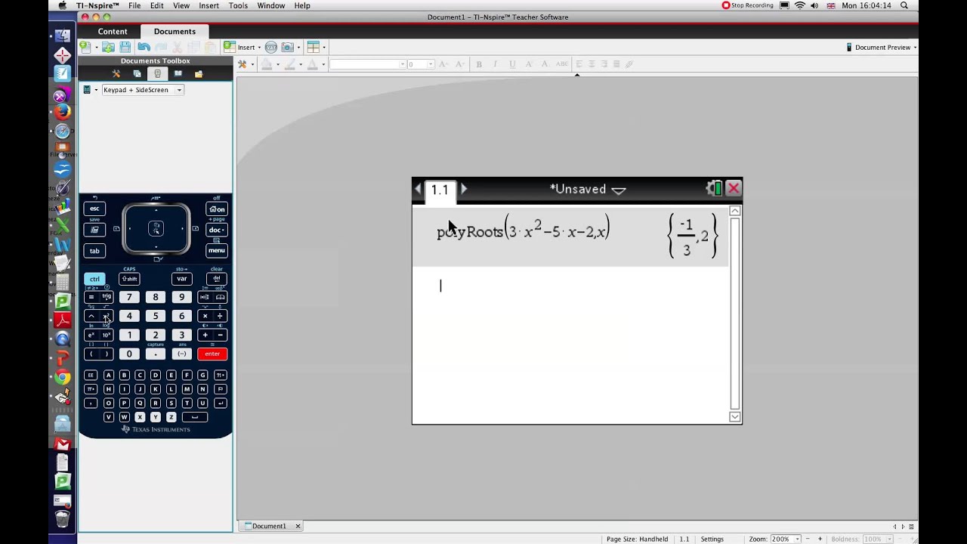Viewport: 967px width, 544px height.
Task: Click the negative (−) key on keypad
Action: click(x=181, y=354)
